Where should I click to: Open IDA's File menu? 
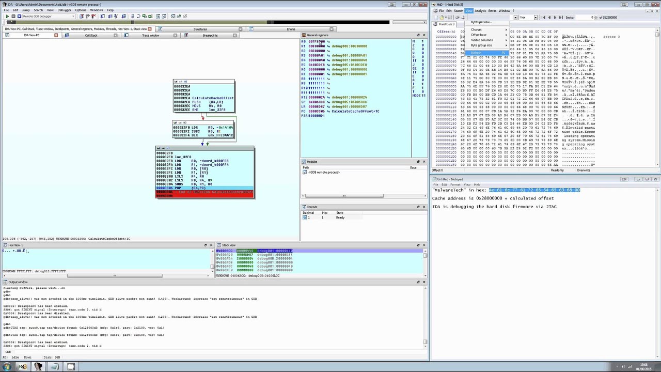point(6,10)
